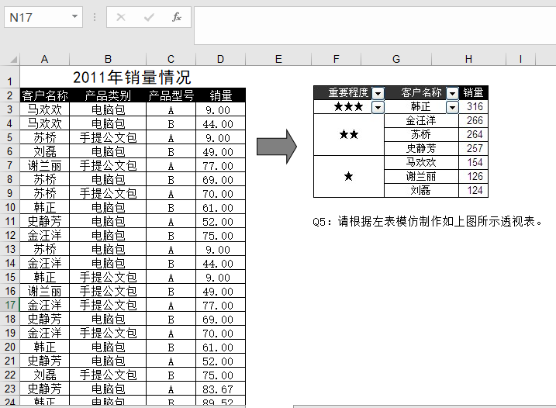This screenshot has height=408, width=556.
Task: Select row 1 header
Action: pyautogui.click(x=10, y=77)
